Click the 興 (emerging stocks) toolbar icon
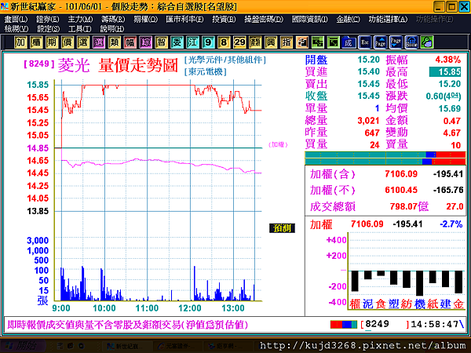The image size is (471, 353). point(271,42)
